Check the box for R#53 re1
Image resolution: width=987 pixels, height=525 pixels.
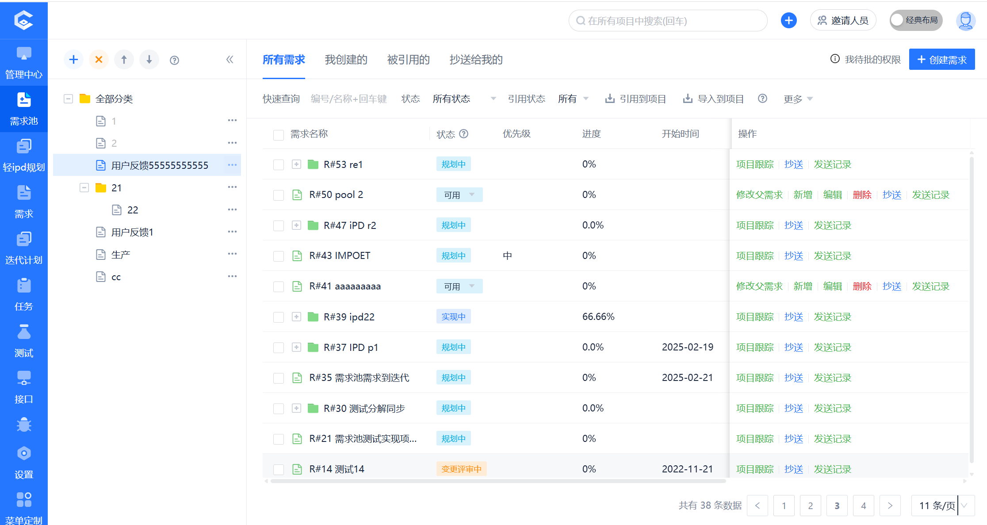click(x=279, y=165)
